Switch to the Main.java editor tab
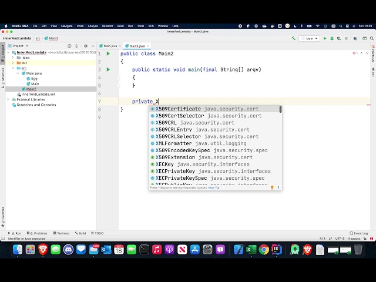Image resolution: width=376 pixels, height=282 pixels. (x=110, y=46)
